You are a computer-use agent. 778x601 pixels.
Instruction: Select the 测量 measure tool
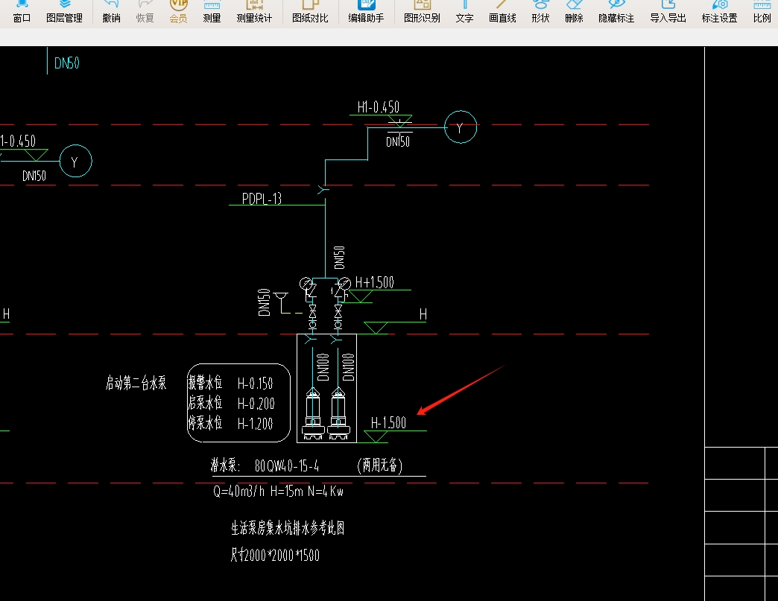212,13
